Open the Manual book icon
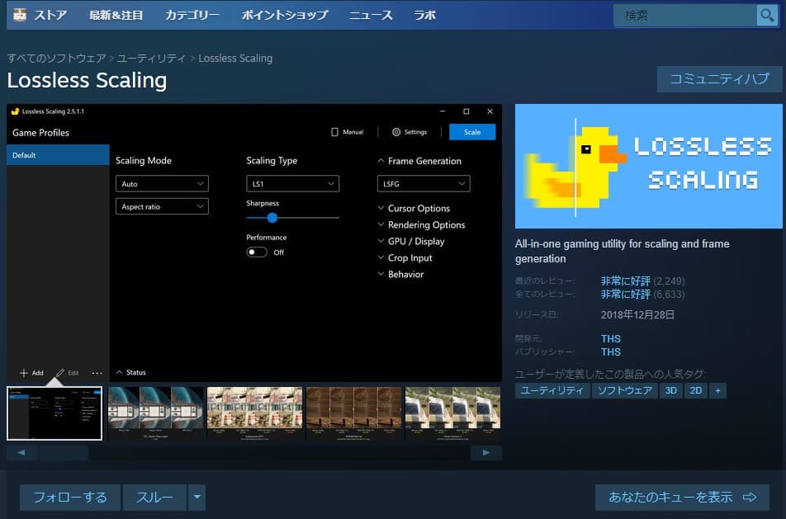This screenshot has width=786, height=519. tap(334, 132)
